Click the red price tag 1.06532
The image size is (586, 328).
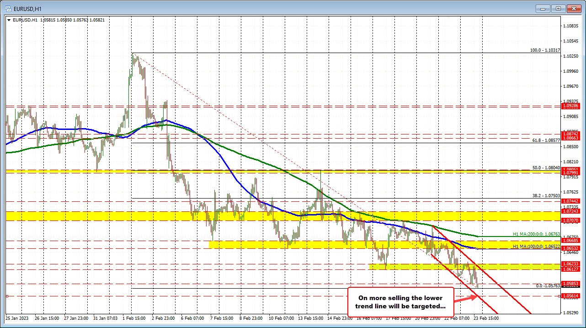(x=571, y=248)
